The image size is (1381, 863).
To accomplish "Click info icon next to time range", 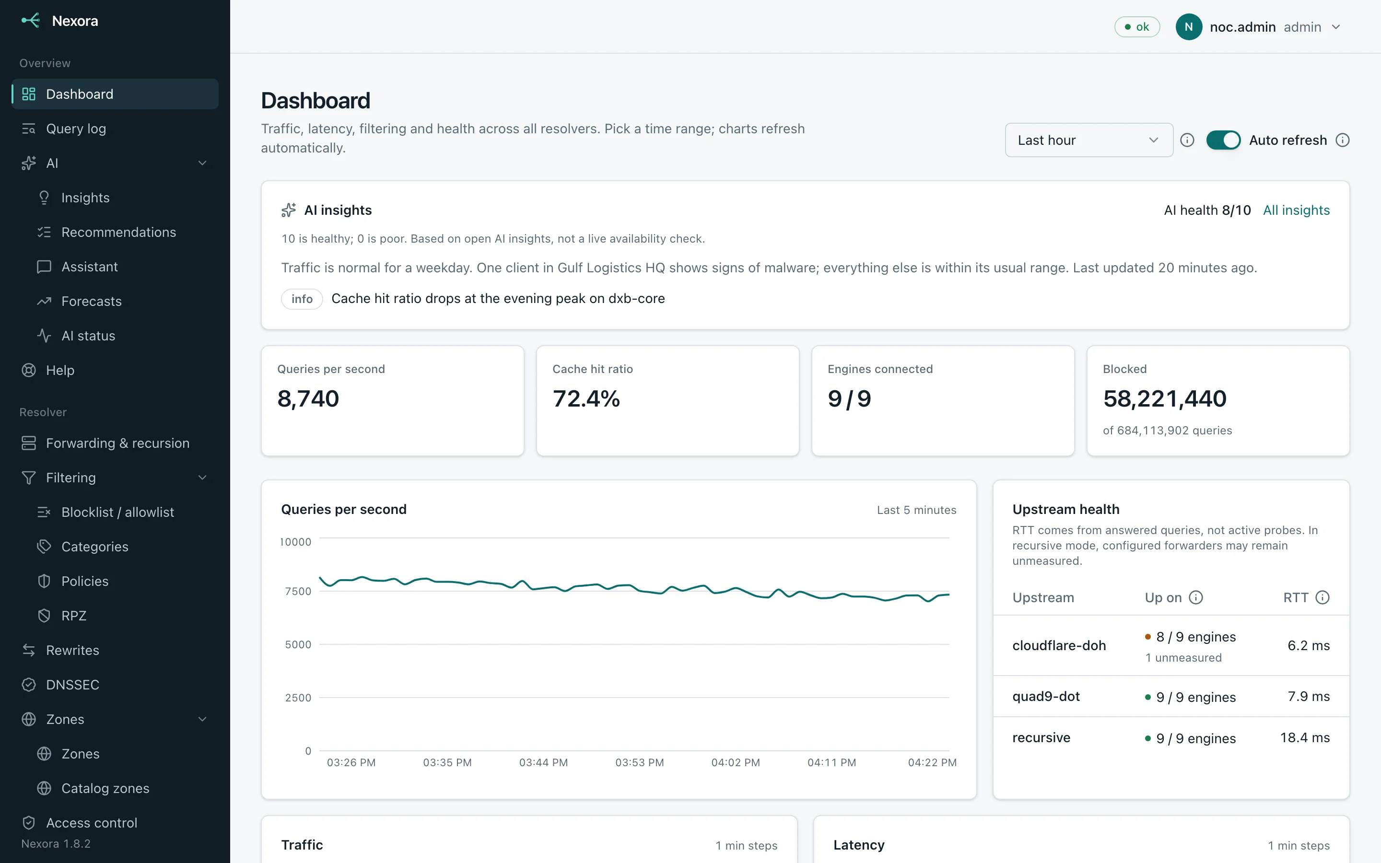I will point(1187,140).
